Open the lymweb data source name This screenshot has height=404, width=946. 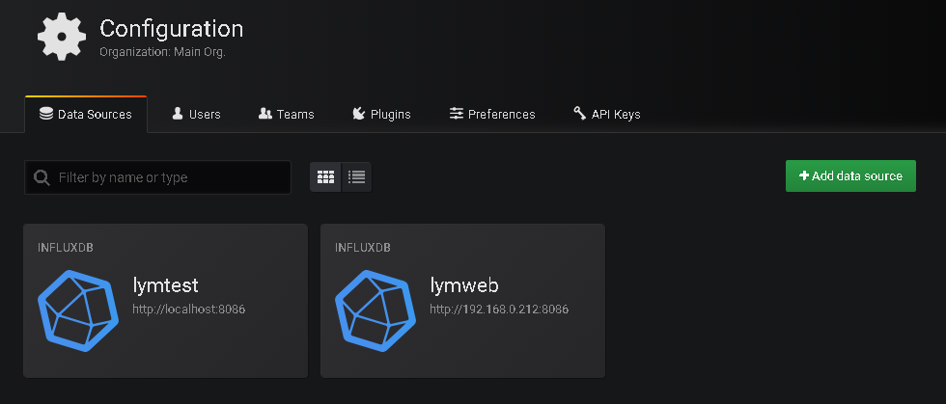coord(462,284)
